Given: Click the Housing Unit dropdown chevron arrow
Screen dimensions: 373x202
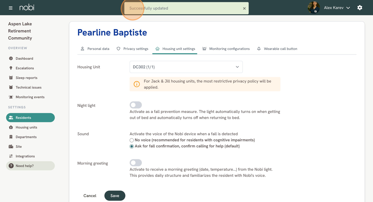Looking at the screenshot, I should click(x=237, y=67).
